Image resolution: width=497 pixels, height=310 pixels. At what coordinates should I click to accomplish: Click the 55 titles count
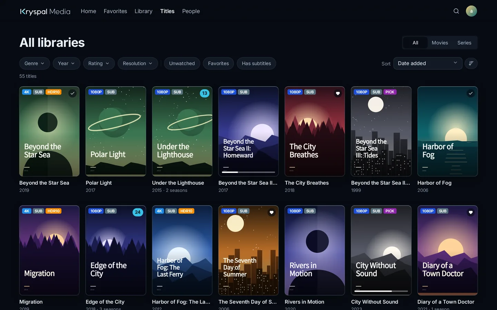click(28, 76)
